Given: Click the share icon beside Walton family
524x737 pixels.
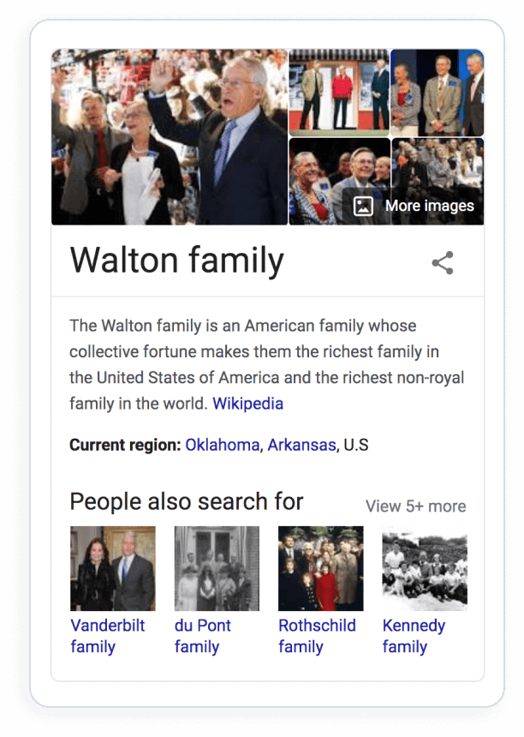Looking at the screenshot, I should 443,262.
